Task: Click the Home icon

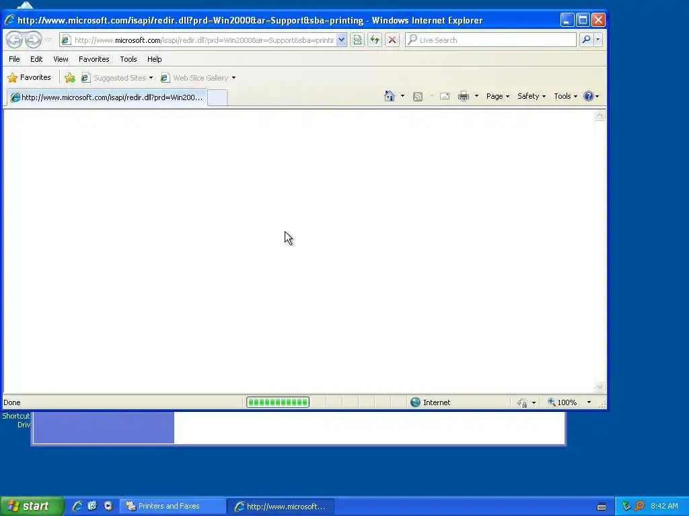Action: point(390,96)
